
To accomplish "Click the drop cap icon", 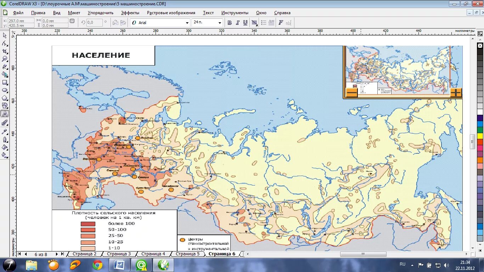I will click(x=271, y=23).
